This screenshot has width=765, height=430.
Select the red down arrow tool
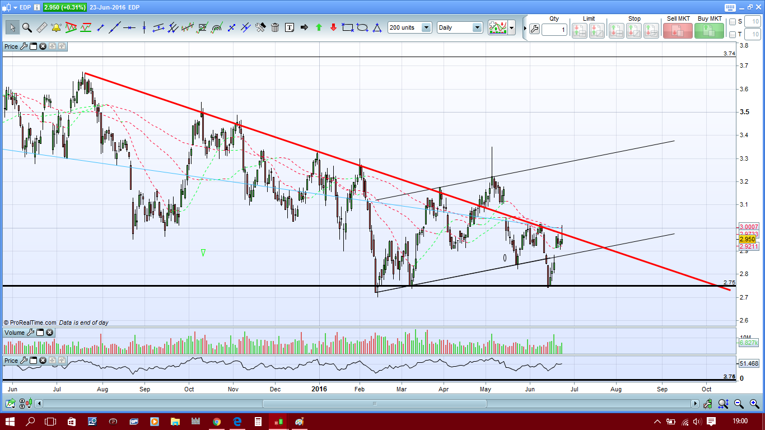(x=333, y=27)
